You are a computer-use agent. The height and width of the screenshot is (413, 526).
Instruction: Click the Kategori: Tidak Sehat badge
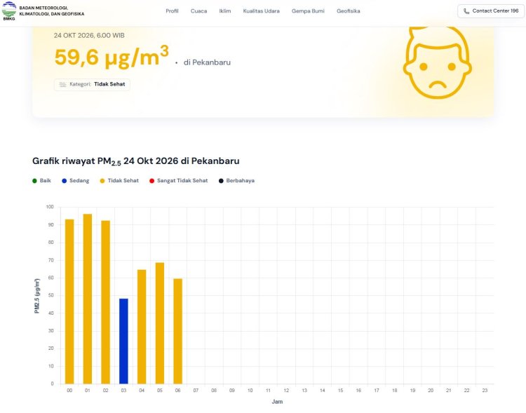pos(92,85)
